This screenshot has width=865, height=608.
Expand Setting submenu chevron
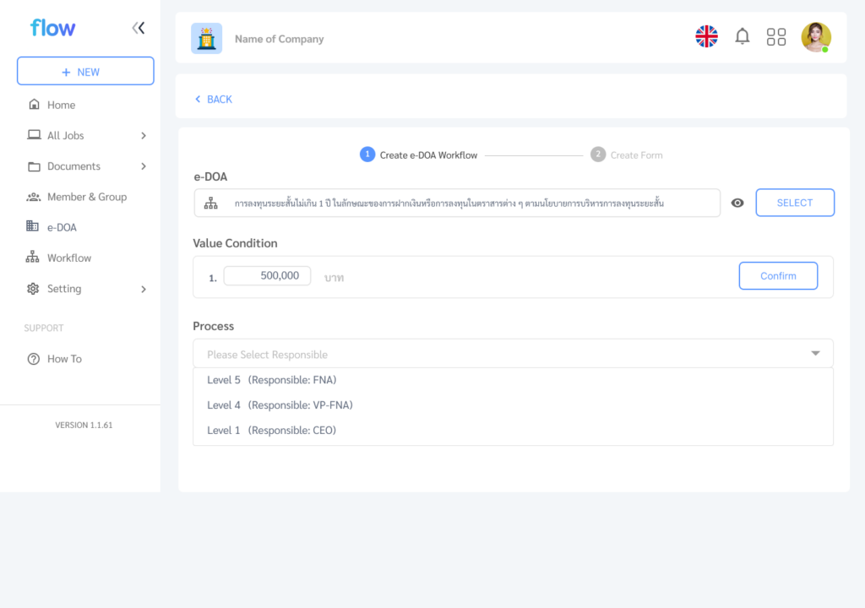click(144, 289)
